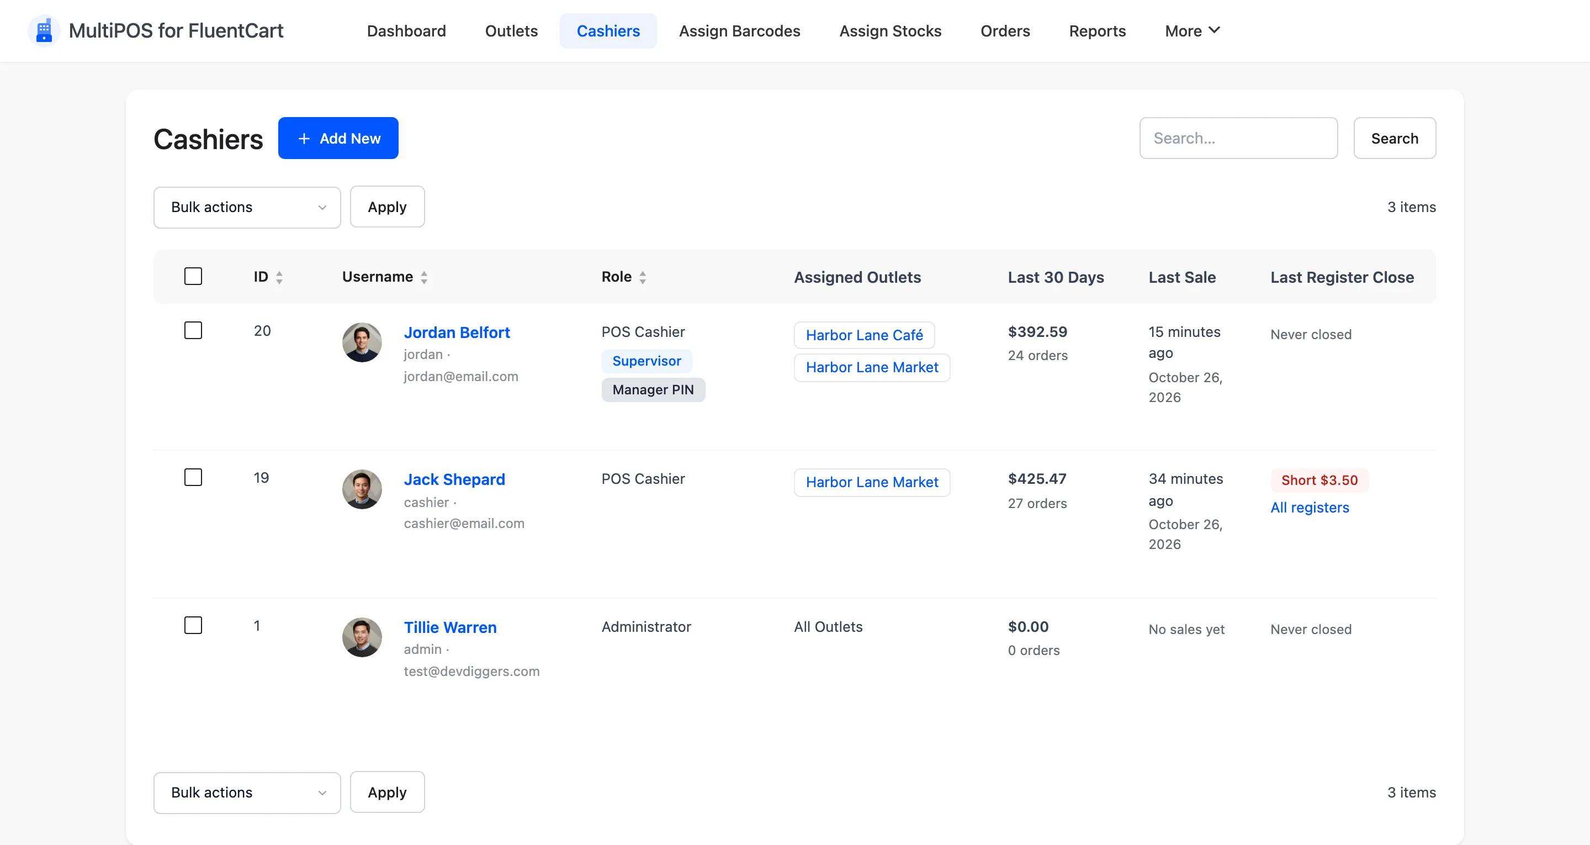1590x845 pixels.
Task: Select the checkbox for Jordan Belfort's row
Action: pyautogui.click(x=193, y=330)
